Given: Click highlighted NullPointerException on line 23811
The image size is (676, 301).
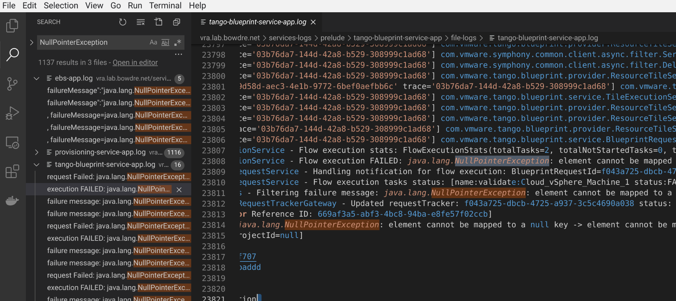Looking at the screenshot, I should coord(478,193).
